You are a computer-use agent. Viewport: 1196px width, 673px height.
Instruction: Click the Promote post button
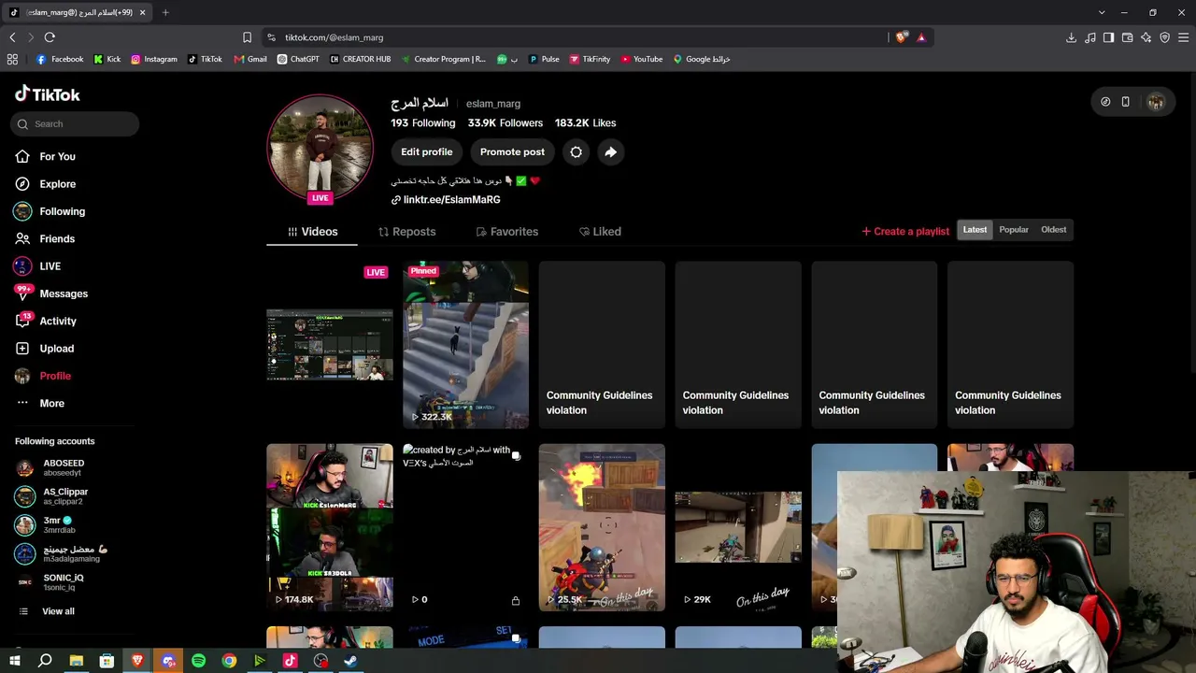[x=512, y=152]
